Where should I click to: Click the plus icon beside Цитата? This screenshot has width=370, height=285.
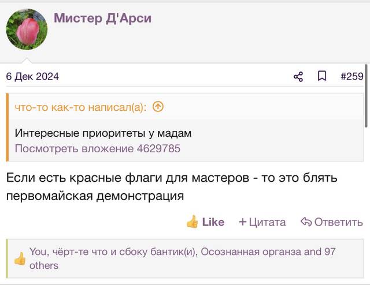(x=243, y=222)
